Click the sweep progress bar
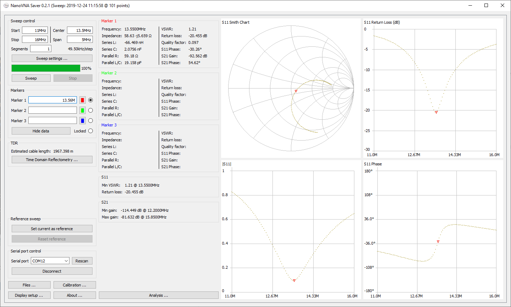The image size is (511, 307). pyautogui.click(x=46, y=68)
